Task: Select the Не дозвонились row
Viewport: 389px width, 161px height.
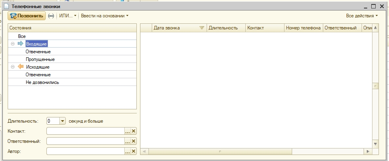Action: pos(72,82)
